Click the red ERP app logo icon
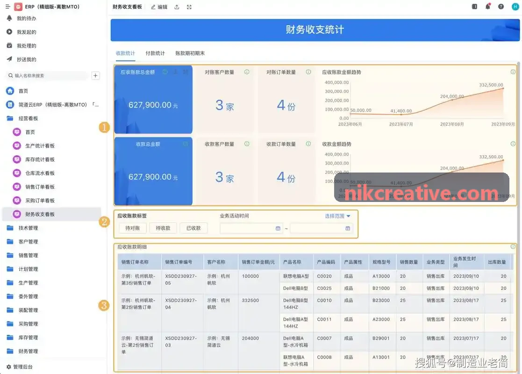The image size is (522, 374). point(18,7)
